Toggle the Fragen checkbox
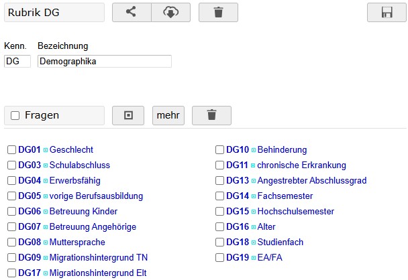Screen dimensions: 408x280 [x=15, y=115]
